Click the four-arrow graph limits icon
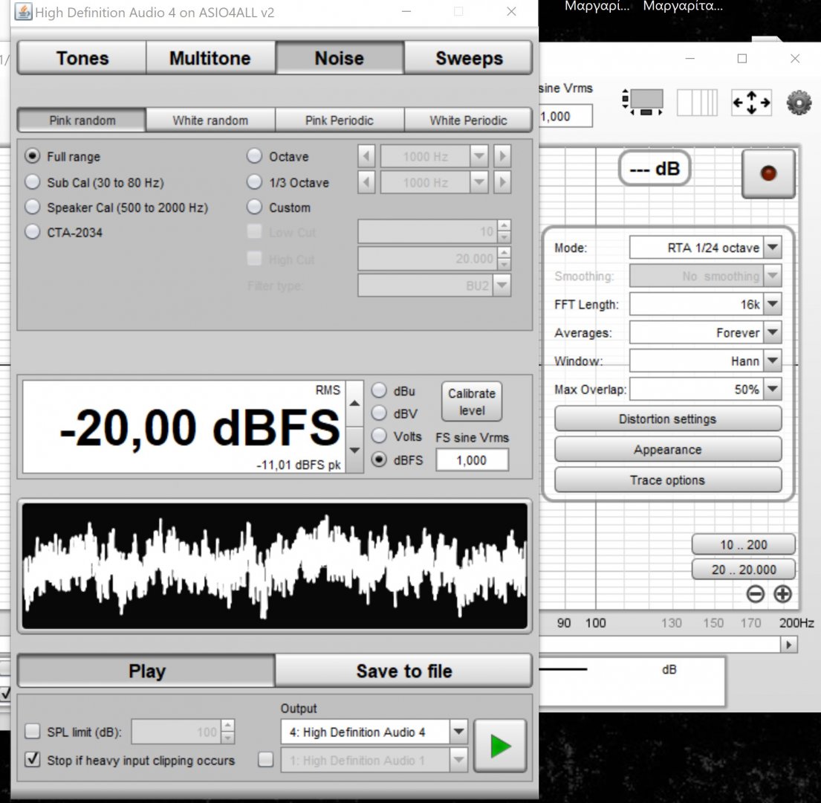Screen dimensions: 821x803 point(751,103)
